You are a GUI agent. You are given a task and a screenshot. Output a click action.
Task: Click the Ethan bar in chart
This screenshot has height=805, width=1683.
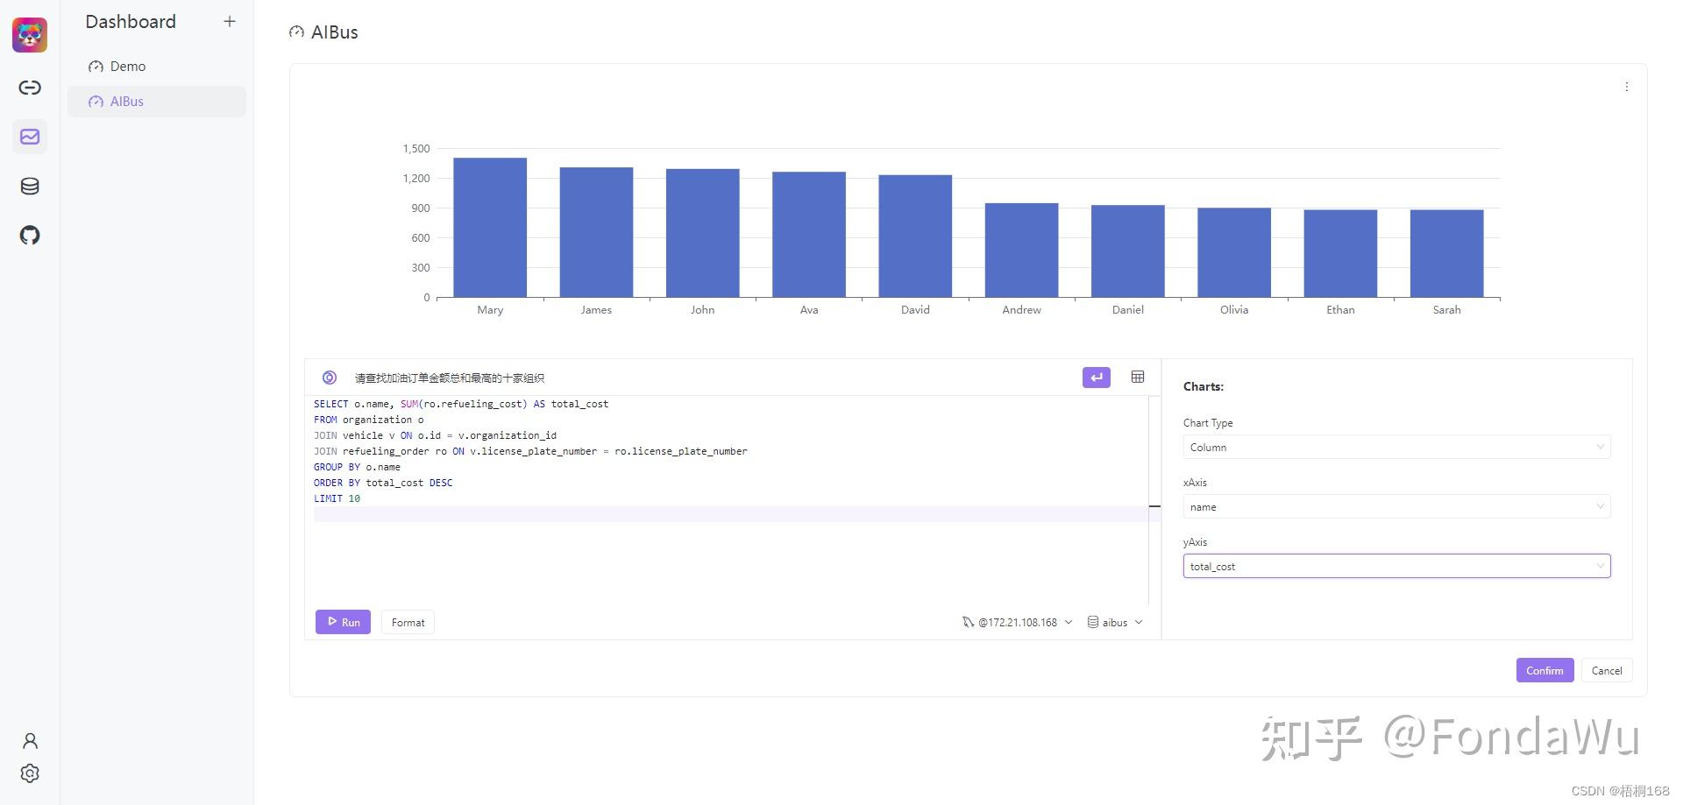pyautogui.click(x=1340, y=253)
